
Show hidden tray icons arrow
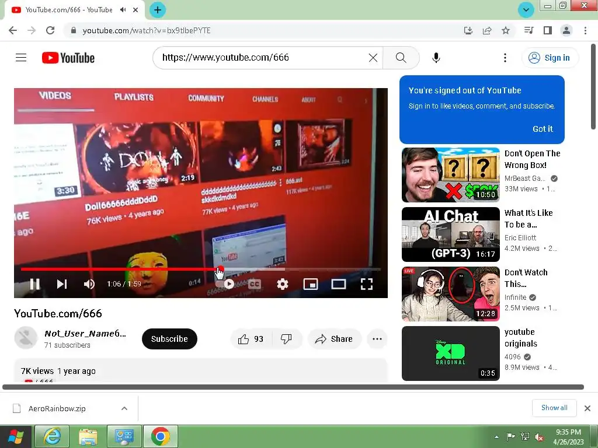click(x=496, y=437)
